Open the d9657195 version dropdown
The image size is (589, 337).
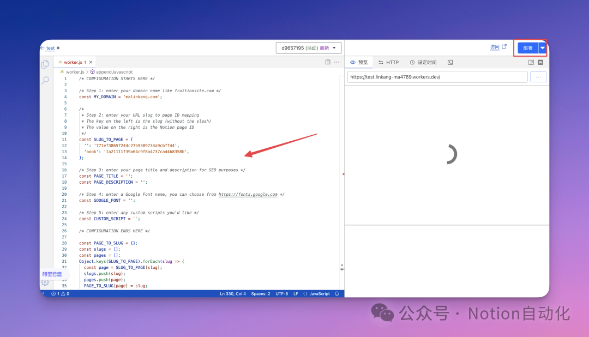[x=308, y=48]
